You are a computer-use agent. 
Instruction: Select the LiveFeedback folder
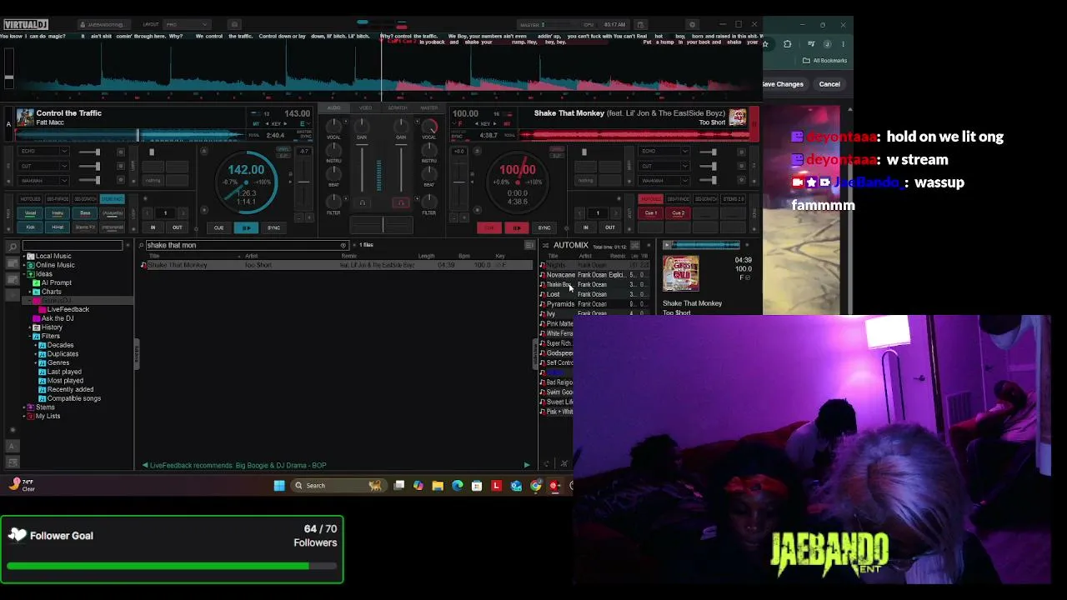pos(68,309)
